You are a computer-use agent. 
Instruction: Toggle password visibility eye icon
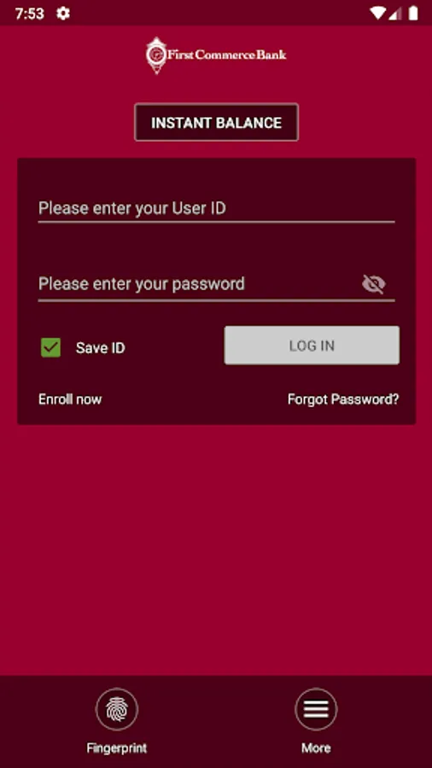374,284
